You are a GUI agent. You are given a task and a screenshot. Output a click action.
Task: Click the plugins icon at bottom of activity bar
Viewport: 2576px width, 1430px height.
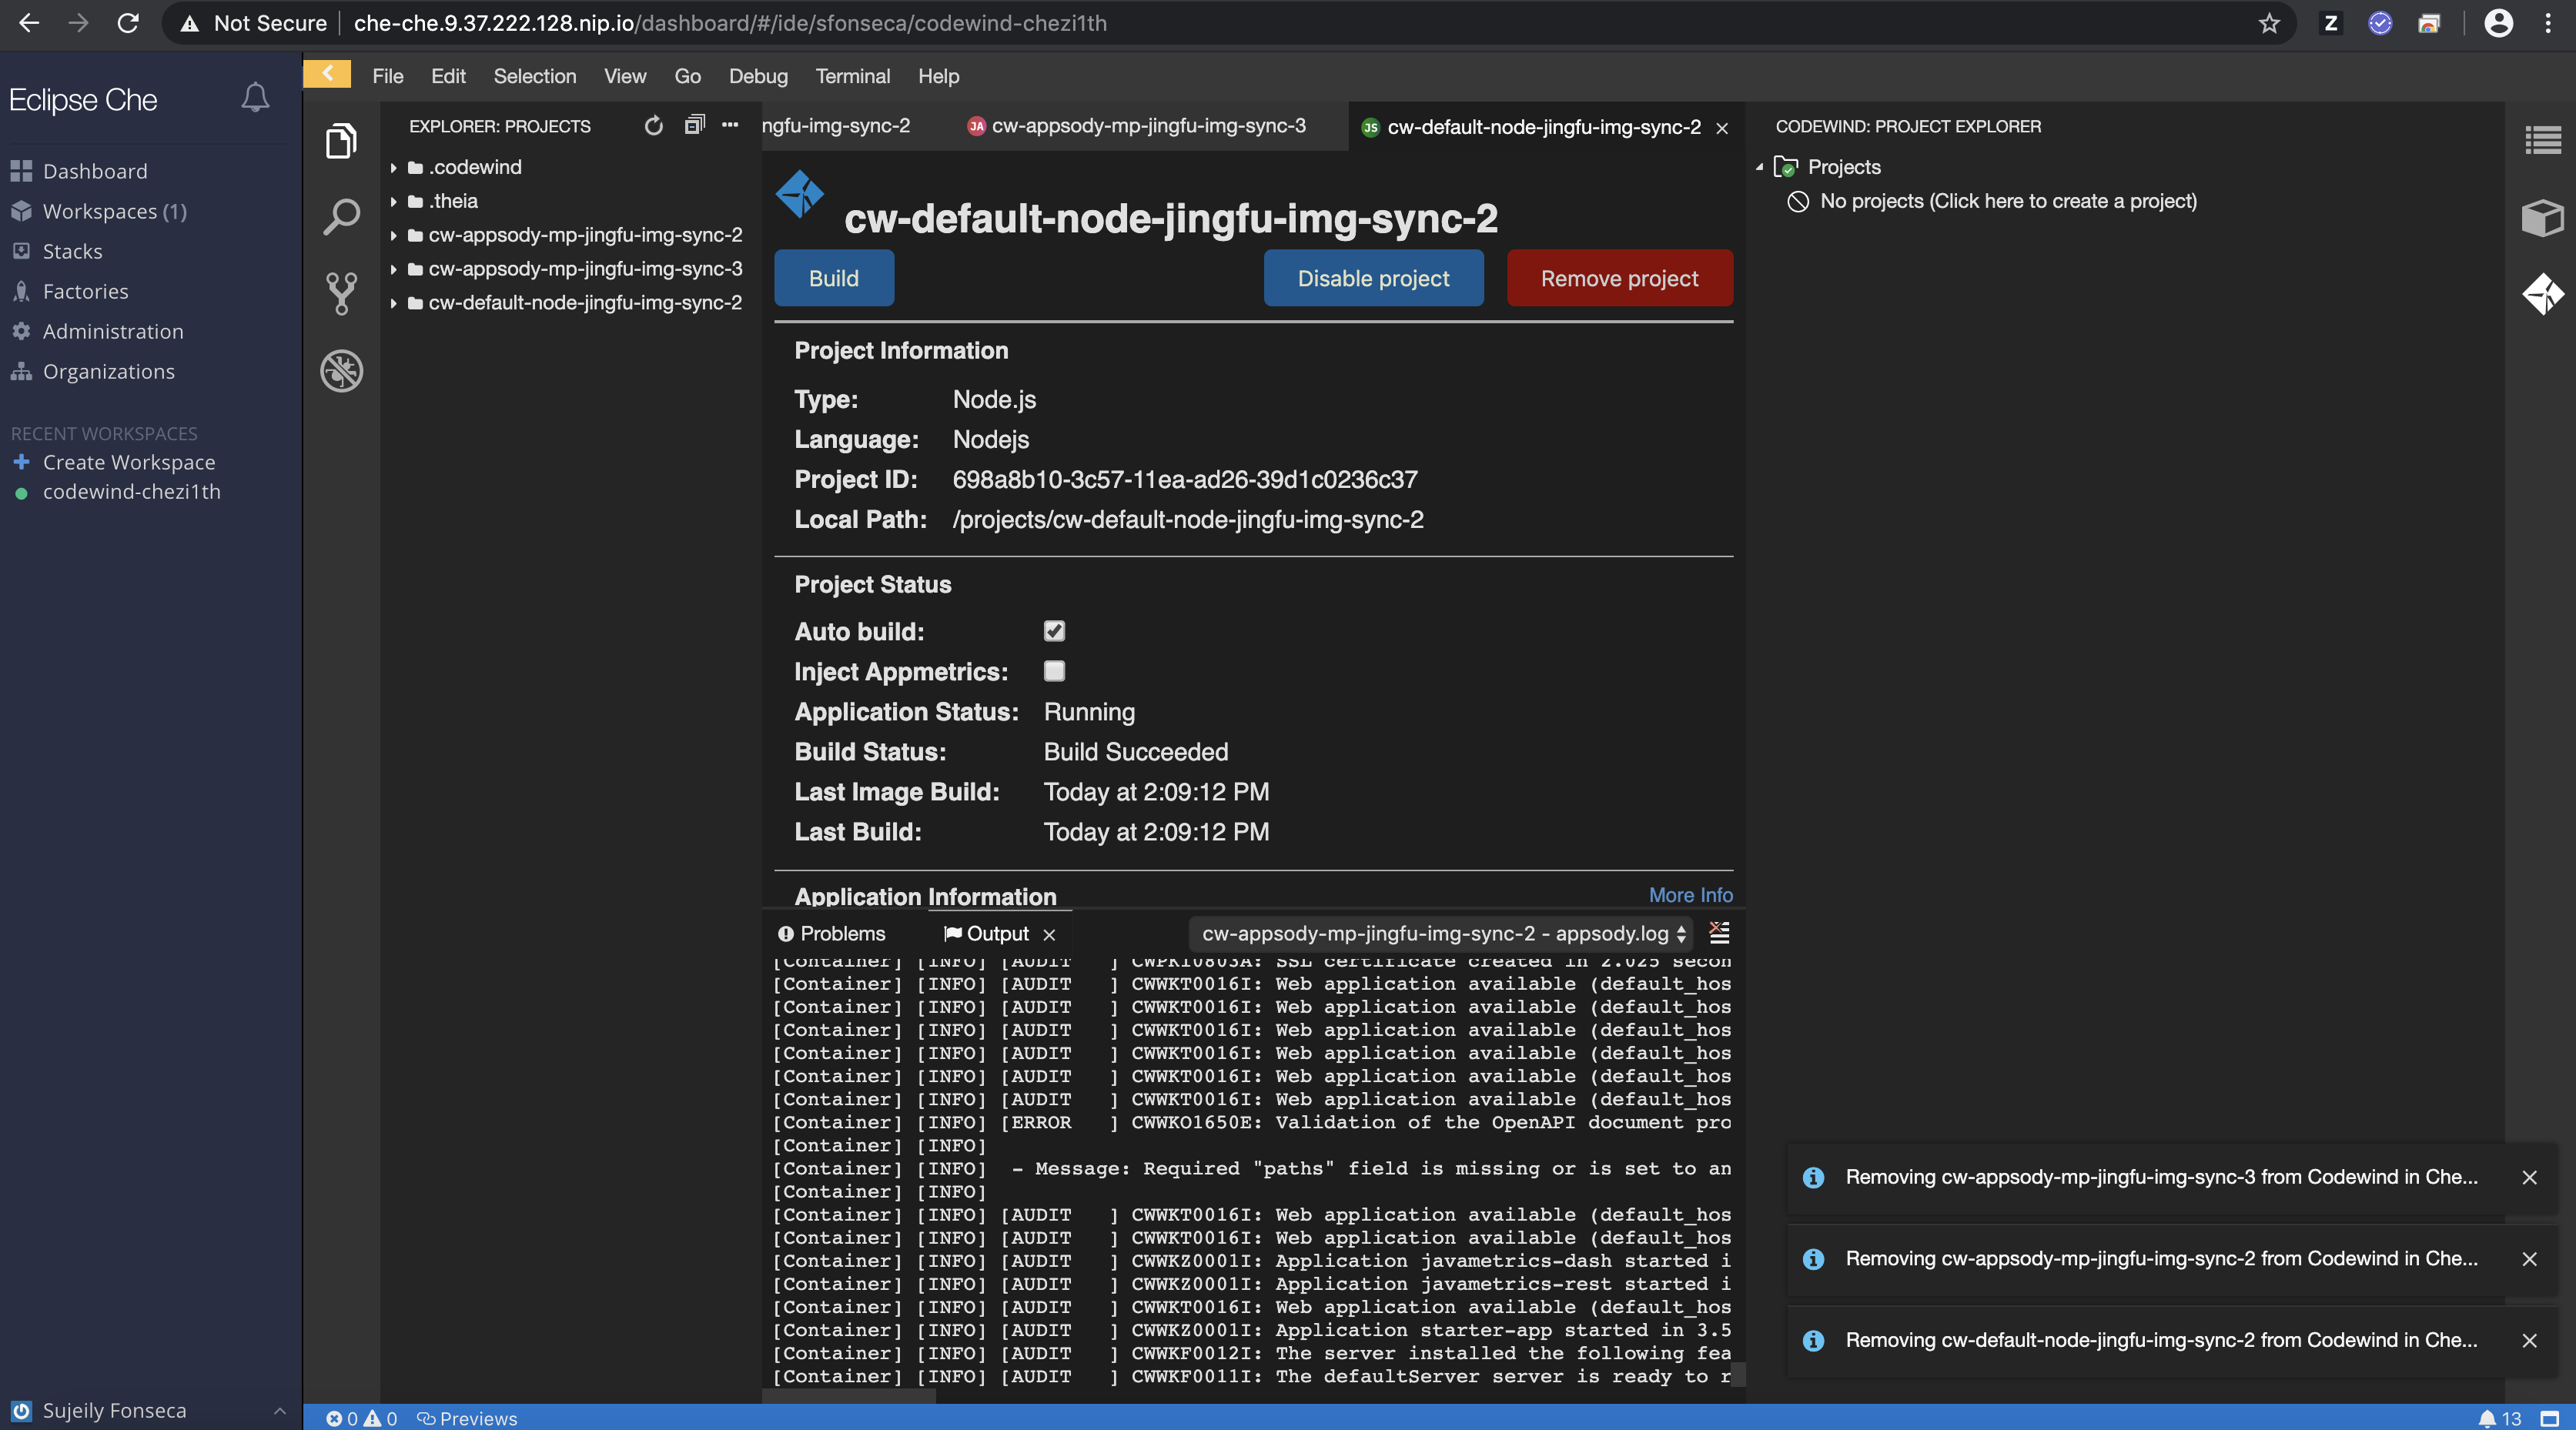[341, 371]
